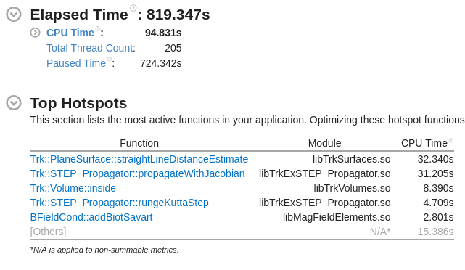Click the help icon next to Paused Time
465x270 pixels.
click(110, 59)
